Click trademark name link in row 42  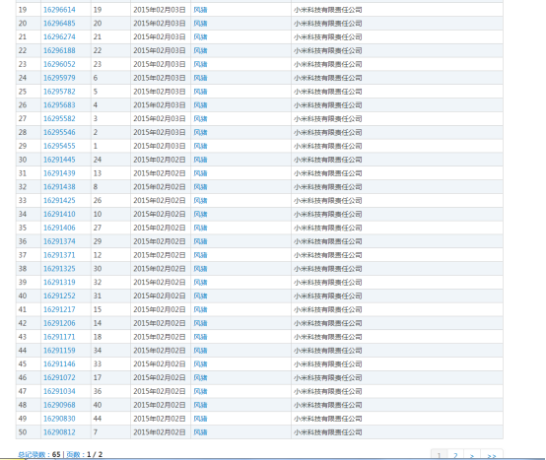(200, 323)
